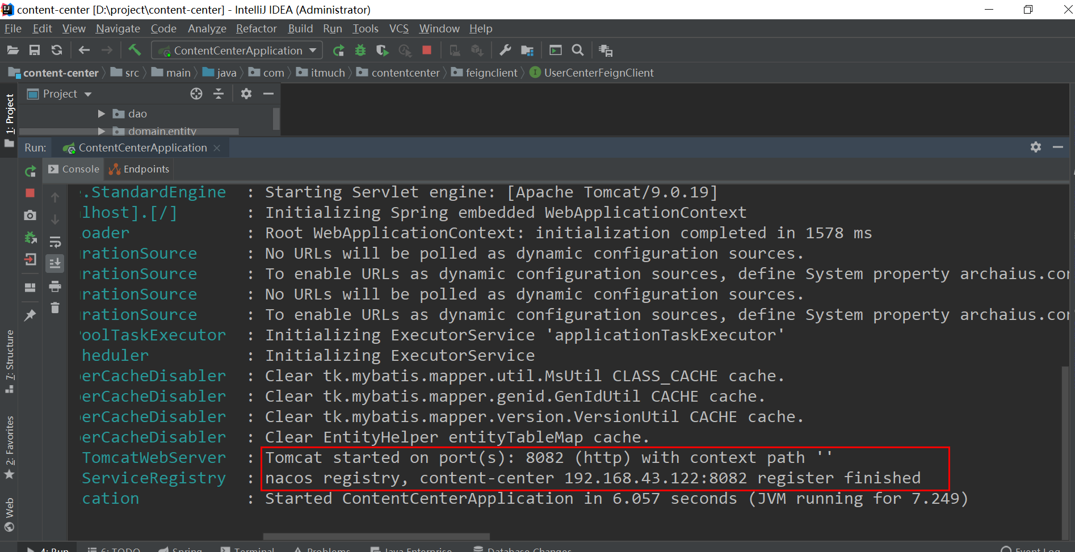Screen dimensions: 1075x552
Task: Click the console's vertical scrollbar
Action: [1065, 452]
